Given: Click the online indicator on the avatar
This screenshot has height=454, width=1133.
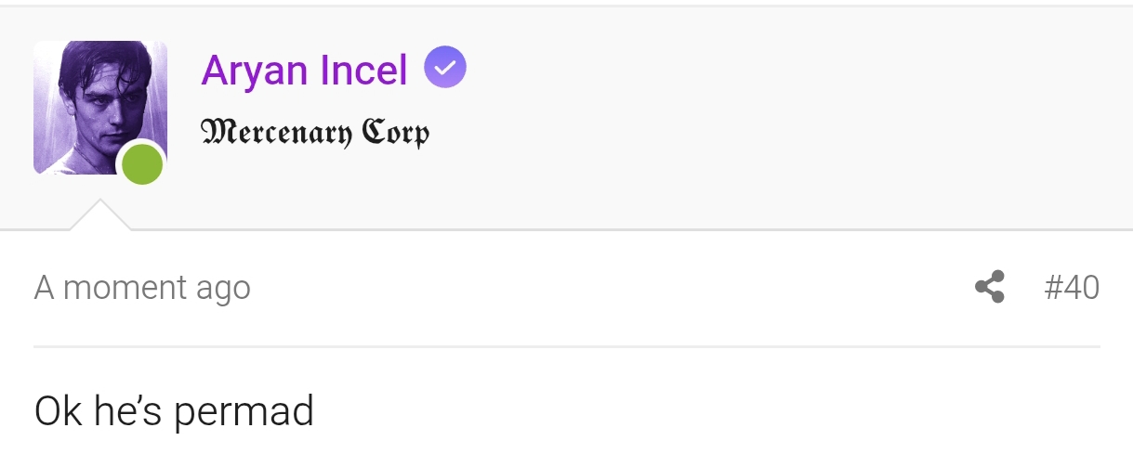Looking at the screenshot, I should point(142,164).
